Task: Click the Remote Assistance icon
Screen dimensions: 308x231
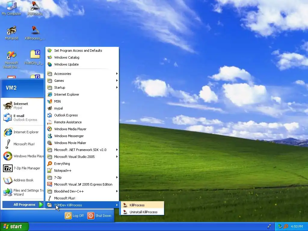Action: [50, 122]
